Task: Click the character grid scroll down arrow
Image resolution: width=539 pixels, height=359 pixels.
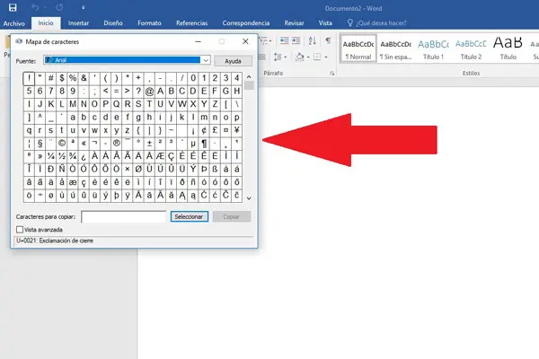Action: click(249, 198)
